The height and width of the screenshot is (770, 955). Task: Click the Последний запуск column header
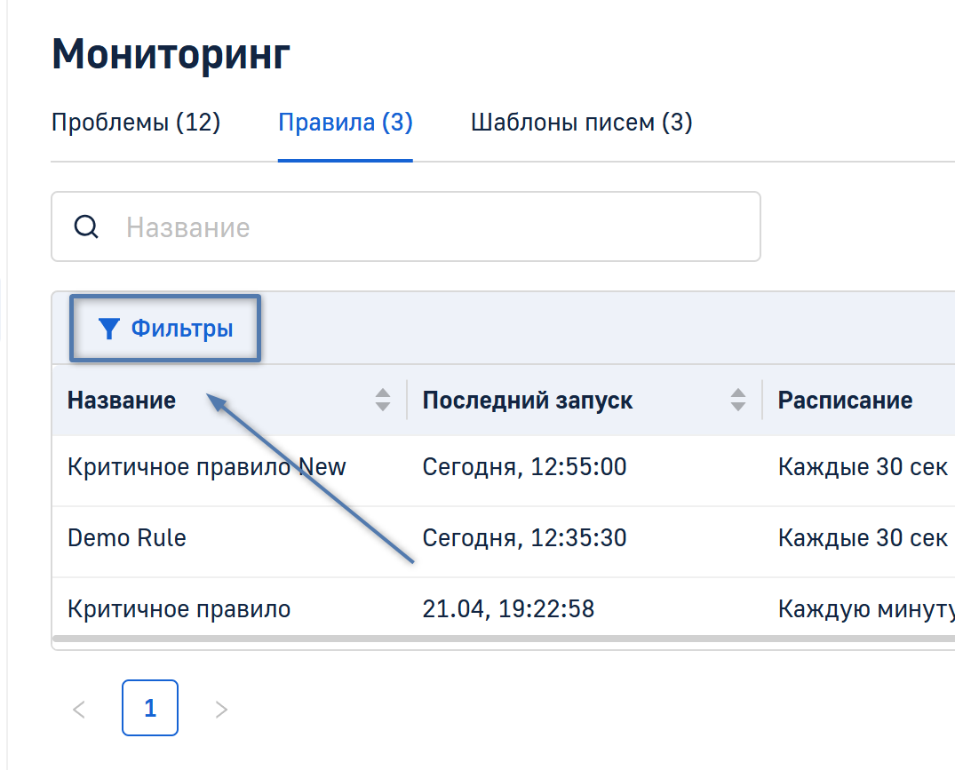pos(528,401)
